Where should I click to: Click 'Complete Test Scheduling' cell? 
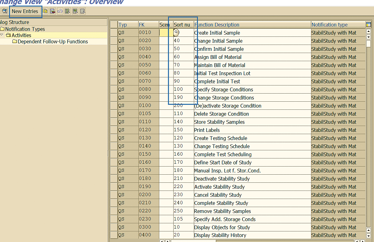(x=252, y=154)
